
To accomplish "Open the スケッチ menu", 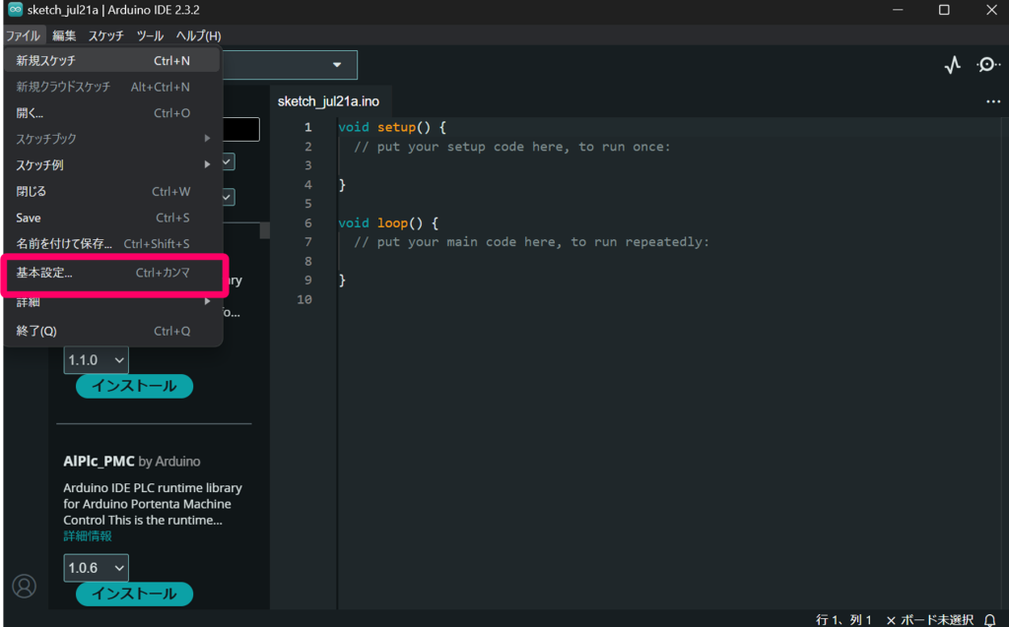I will click(x=105, y=35).
